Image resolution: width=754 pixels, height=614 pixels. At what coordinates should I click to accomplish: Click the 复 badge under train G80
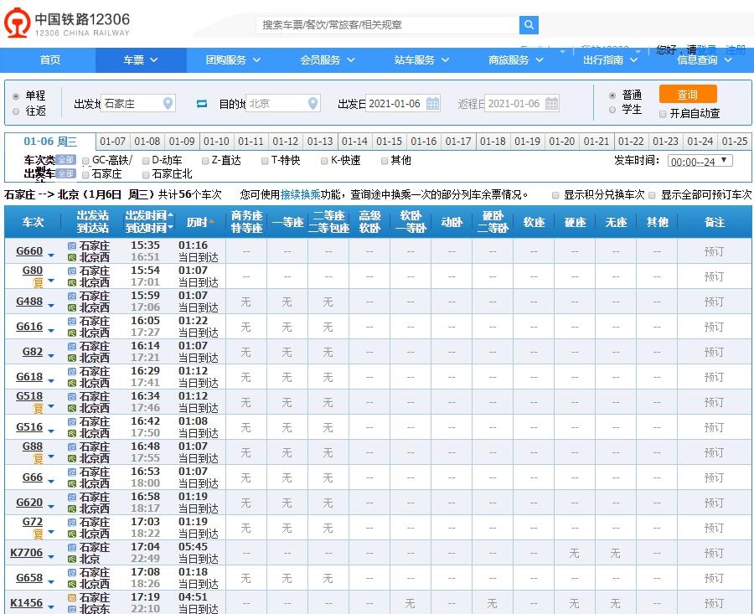[x=38, y=282]
